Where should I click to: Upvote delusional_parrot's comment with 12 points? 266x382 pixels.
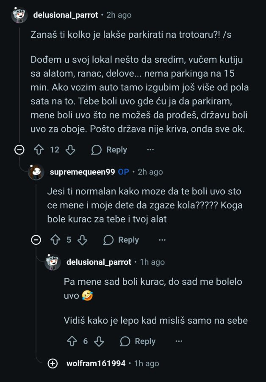(39, 150)
